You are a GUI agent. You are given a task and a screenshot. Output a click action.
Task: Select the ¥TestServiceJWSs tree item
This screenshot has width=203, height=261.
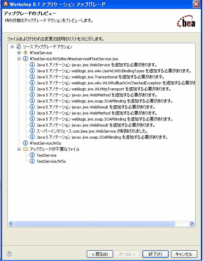pos(45,143)
